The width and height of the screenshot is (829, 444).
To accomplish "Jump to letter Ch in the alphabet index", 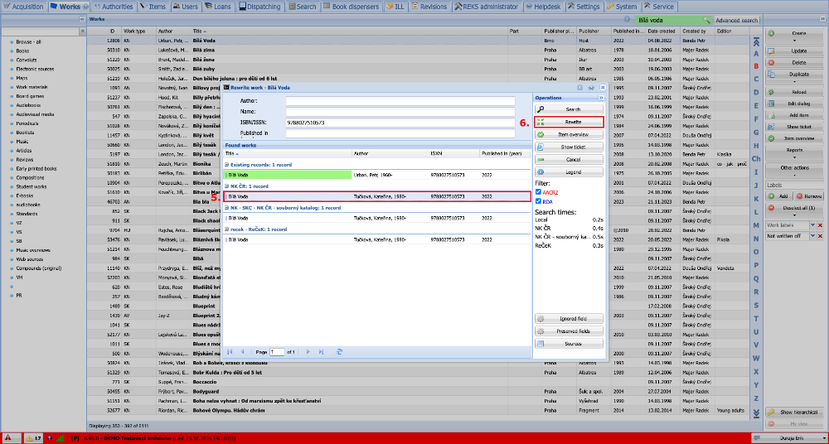I will pos(756,158).
